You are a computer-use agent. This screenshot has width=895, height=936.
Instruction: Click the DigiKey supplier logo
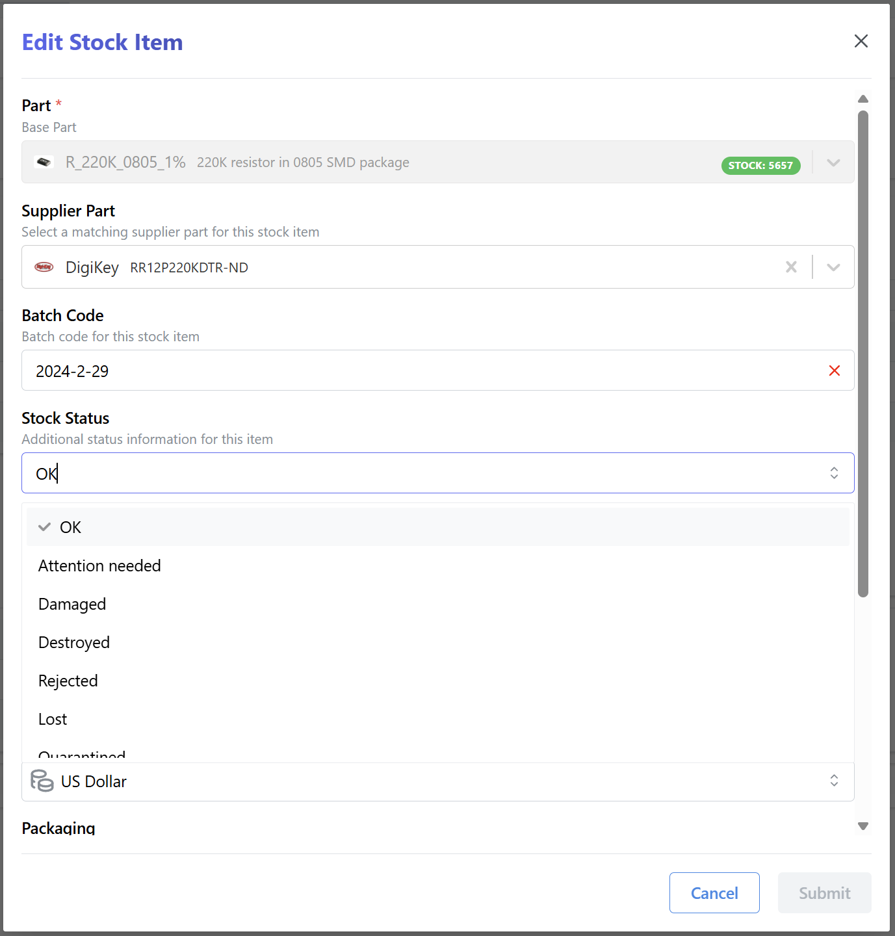[x=44, y=267]
